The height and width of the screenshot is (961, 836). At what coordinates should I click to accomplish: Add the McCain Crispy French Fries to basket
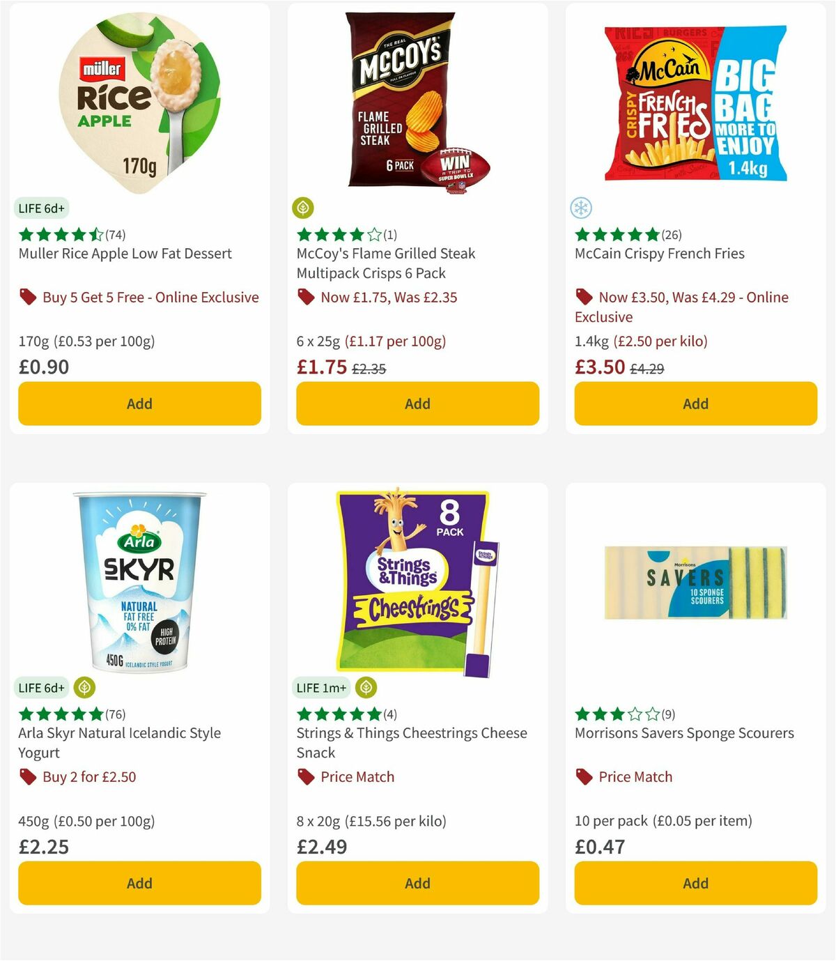pyautogui.click(x=695, y=403)
